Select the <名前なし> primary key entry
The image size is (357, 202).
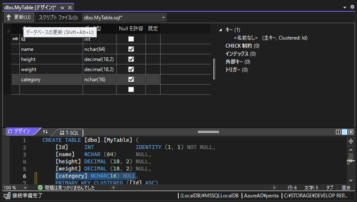pyautogui.click(x=271, y=38)
